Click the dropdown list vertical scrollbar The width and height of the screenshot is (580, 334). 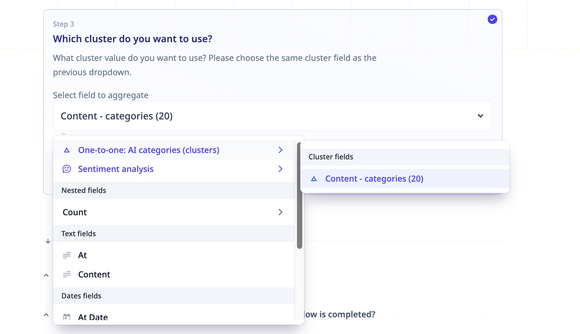pos(299,196)
